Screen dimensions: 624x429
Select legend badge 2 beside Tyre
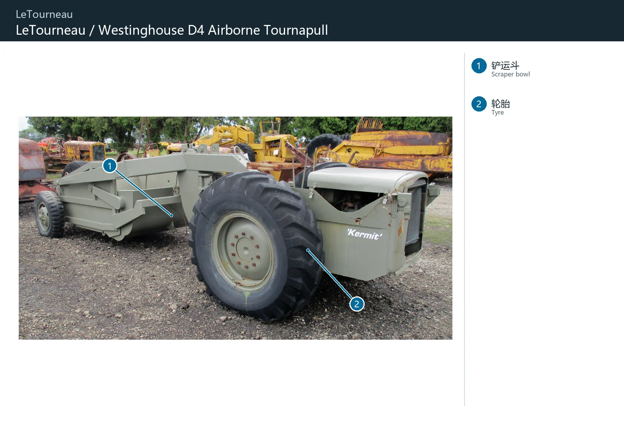coord(479,104)
